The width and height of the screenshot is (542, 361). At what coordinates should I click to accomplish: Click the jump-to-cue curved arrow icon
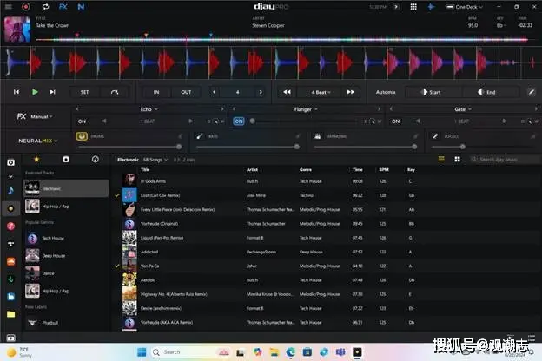coord(115,92)
